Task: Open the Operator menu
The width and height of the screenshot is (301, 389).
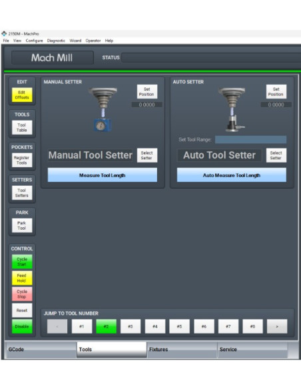Action: tap(93, 41)
